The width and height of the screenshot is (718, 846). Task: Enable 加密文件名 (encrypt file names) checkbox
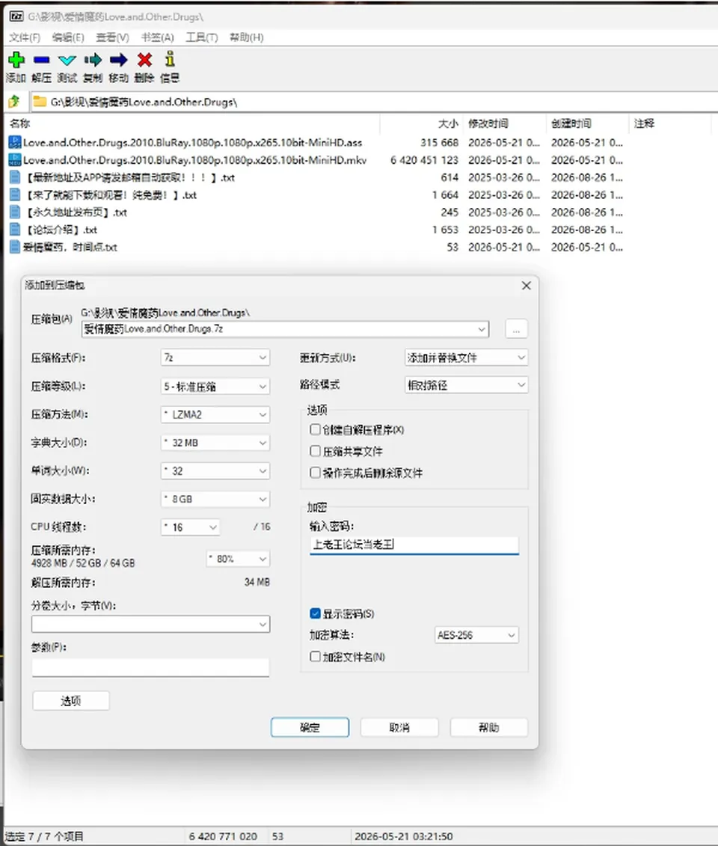pyautogui.click(x=315, y=657)
